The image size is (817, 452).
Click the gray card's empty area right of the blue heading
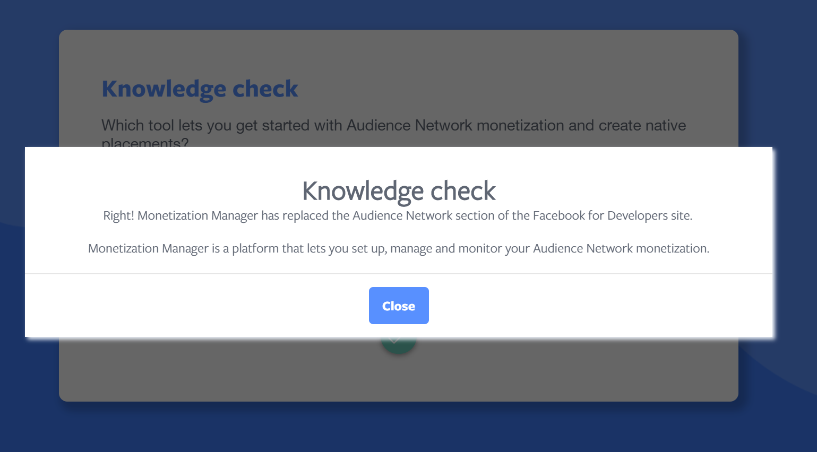(504, 89)
